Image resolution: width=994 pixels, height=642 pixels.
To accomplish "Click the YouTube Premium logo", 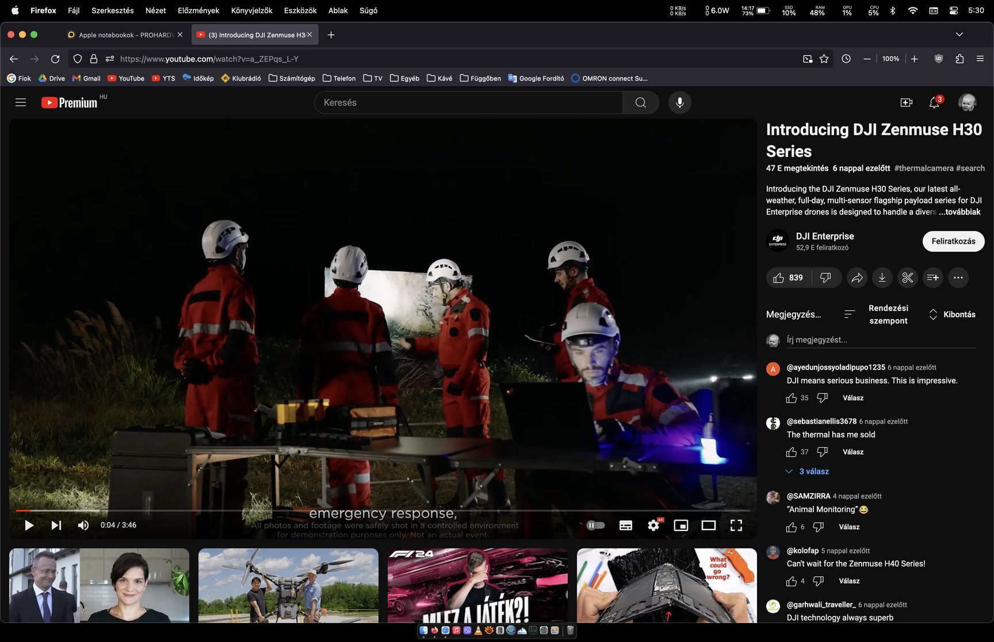I will tap(70, 102).
